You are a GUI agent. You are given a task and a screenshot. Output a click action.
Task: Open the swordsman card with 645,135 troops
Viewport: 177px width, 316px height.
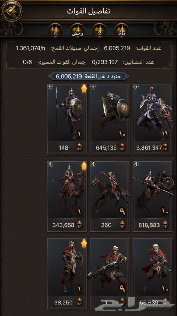[109, 119]
